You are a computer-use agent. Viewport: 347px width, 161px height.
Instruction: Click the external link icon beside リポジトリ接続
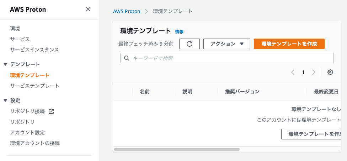[x=51, y=111]
